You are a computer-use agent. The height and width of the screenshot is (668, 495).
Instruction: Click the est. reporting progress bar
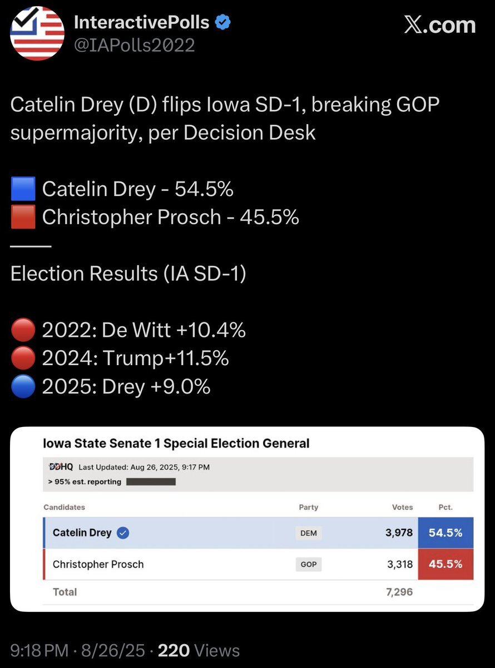(151, 482)
